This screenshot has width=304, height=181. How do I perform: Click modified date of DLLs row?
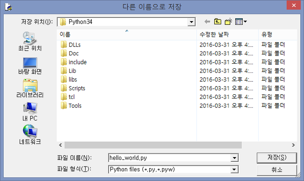226,45
